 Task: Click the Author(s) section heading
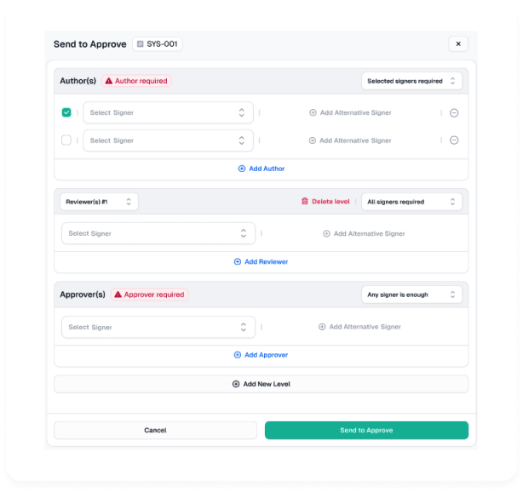point(78,81)
